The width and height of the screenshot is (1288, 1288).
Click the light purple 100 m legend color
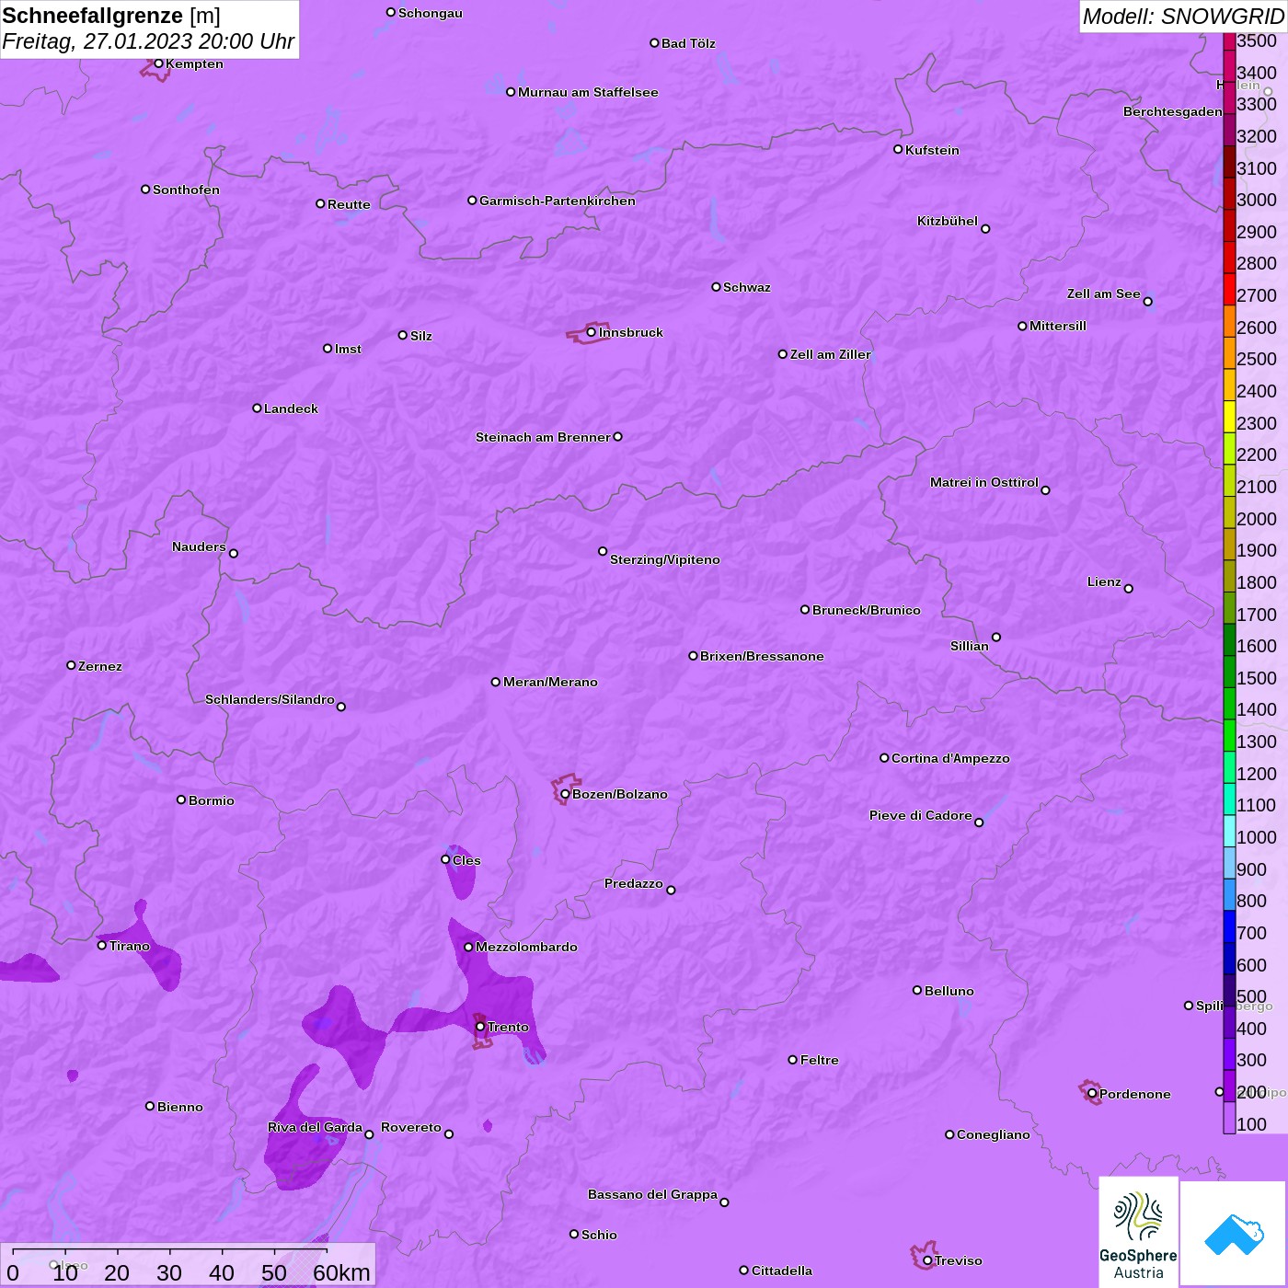pos(1229,1117)
